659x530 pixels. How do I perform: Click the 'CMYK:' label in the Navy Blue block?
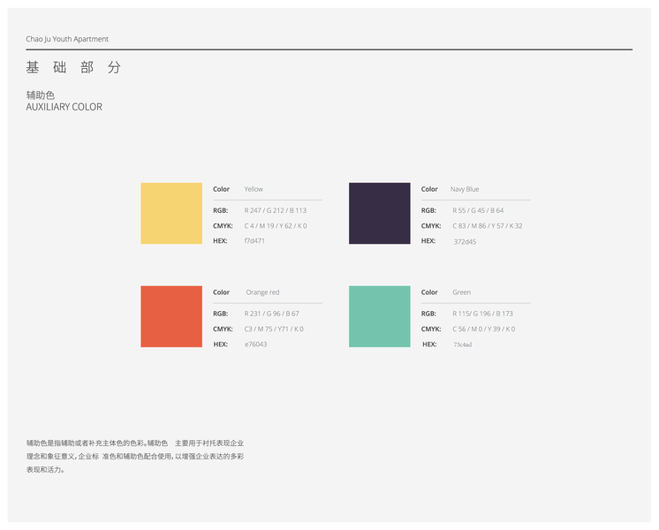pos(431,226)
